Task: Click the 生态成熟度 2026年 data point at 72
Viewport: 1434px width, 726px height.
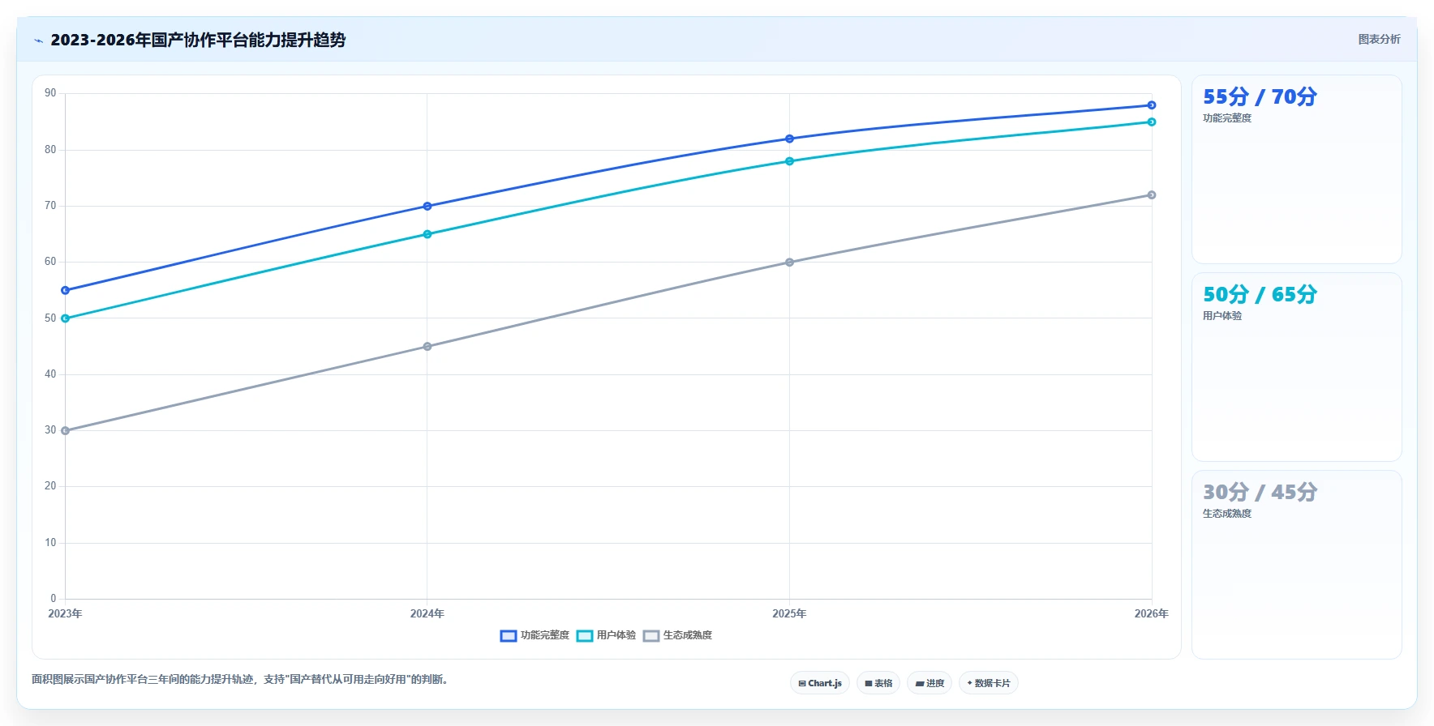Action: [x=1151, y=195]
